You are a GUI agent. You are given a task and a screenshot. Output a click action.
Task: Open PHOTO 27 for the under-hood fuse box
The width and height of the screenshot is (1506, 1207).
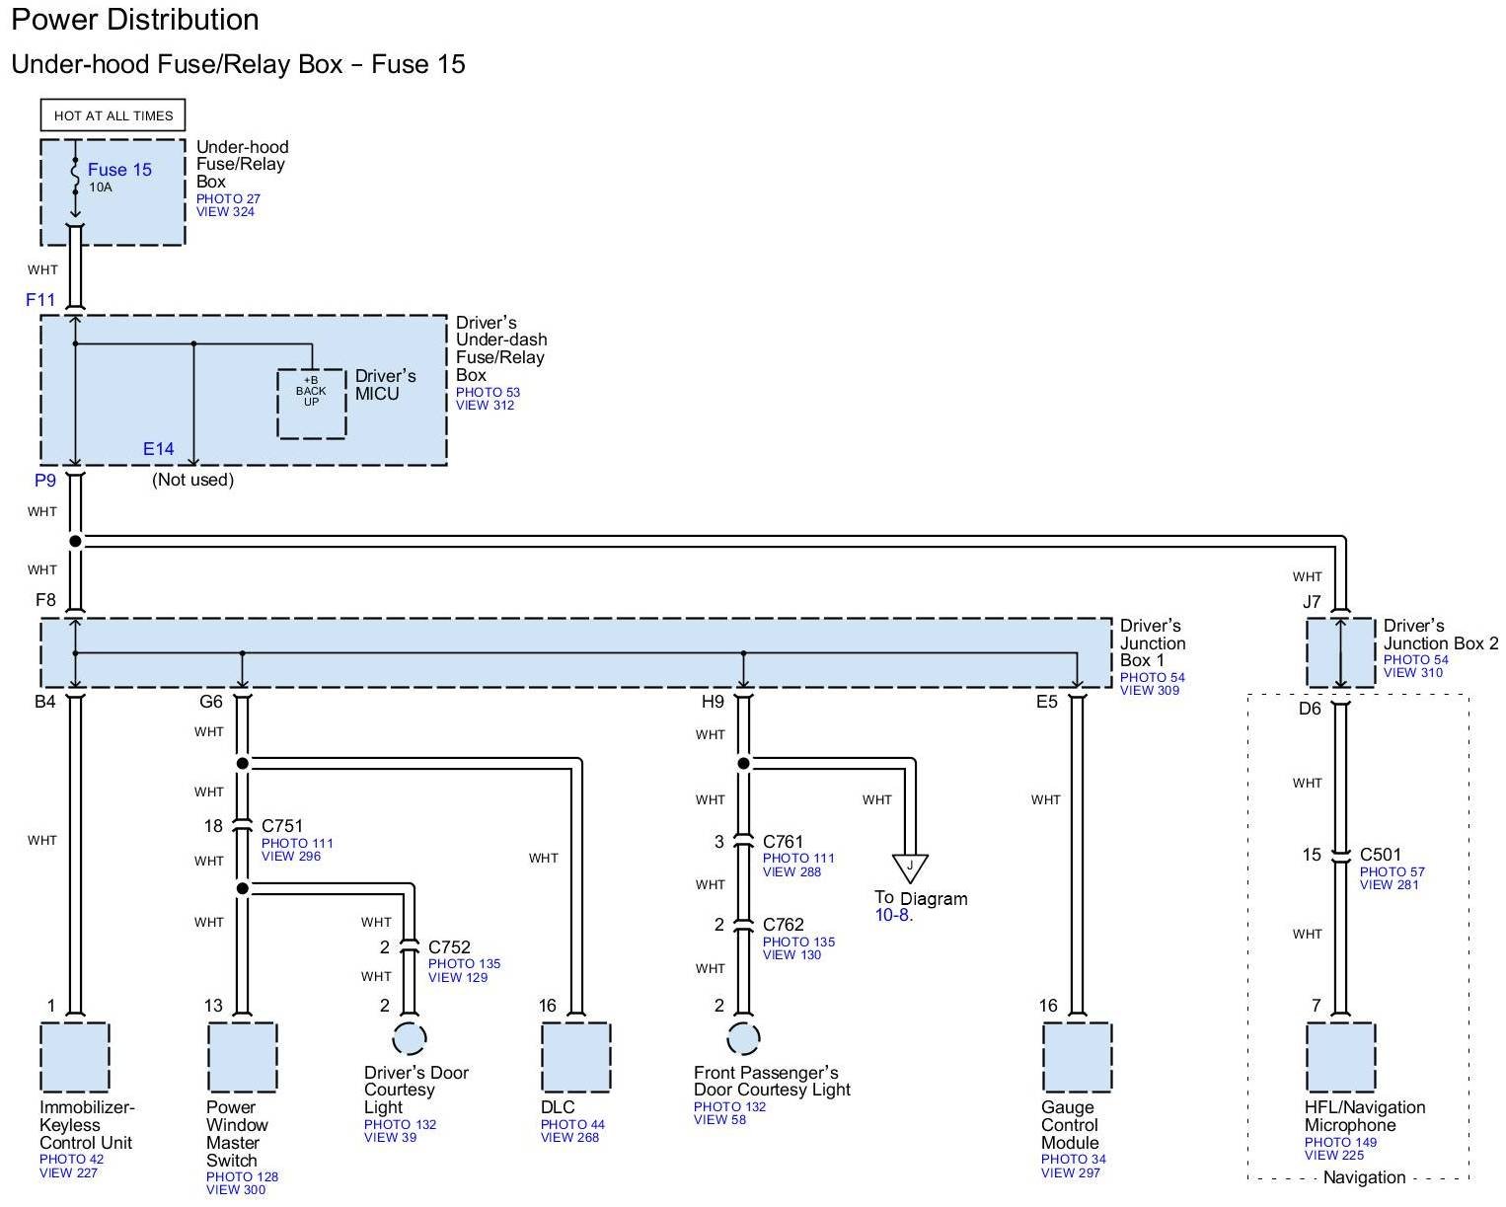point(228,198)
